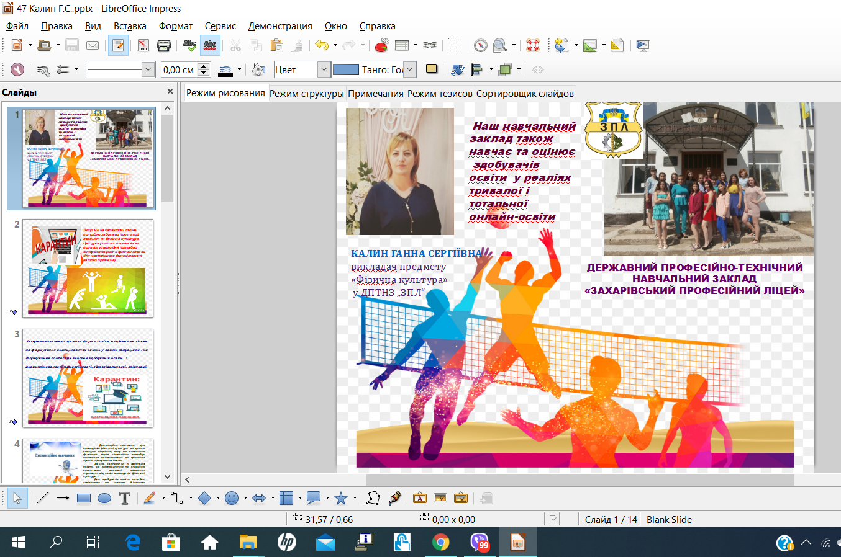
Task: Open the Navigator compass icon
Action: pos(480,45)
